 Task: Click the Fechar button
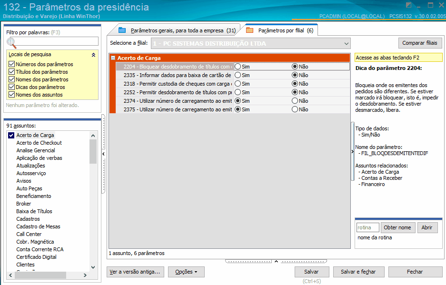415,272
